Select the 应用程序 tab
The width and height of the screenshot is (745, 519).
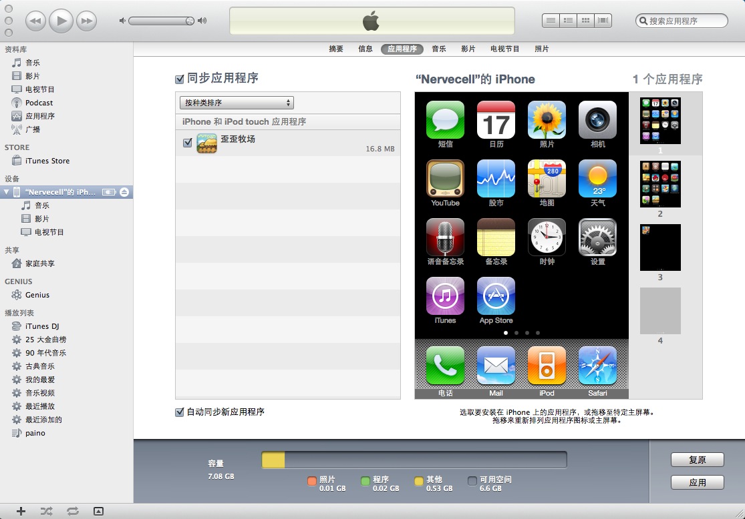[402, 49]
